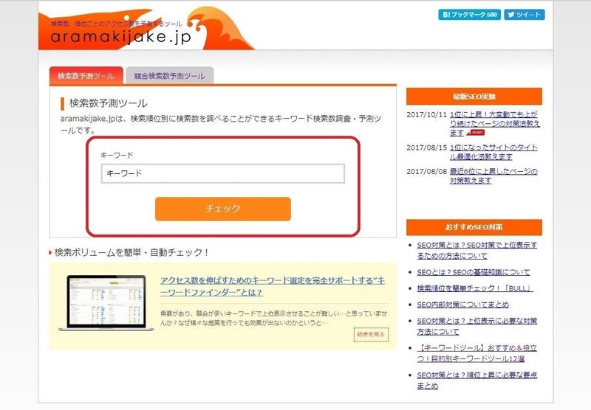Open link SEO対策とは？SEO対策で上位表示するための方法
591x410 pixels.
(x=476, y=250)
